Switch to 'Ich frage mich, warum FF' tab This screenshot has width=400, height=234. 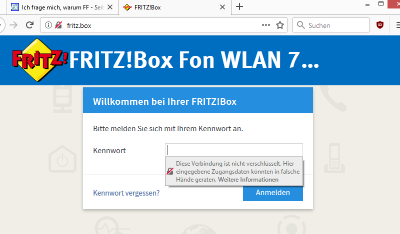coord(62,7)
